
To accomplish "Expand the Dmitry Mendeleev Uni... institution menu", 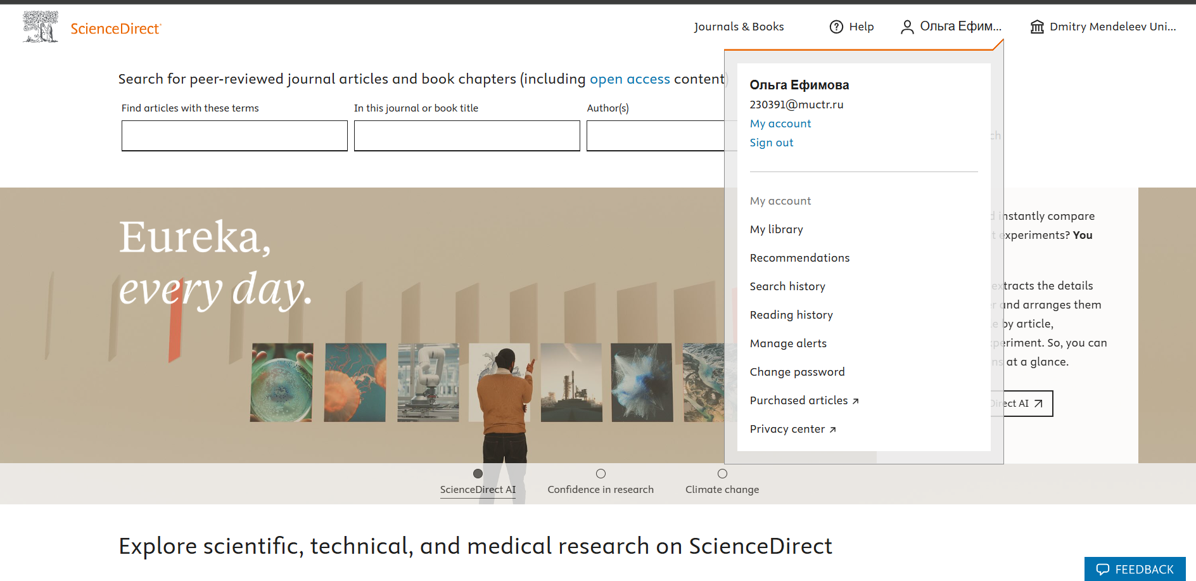I will [x=1112, y=27].
